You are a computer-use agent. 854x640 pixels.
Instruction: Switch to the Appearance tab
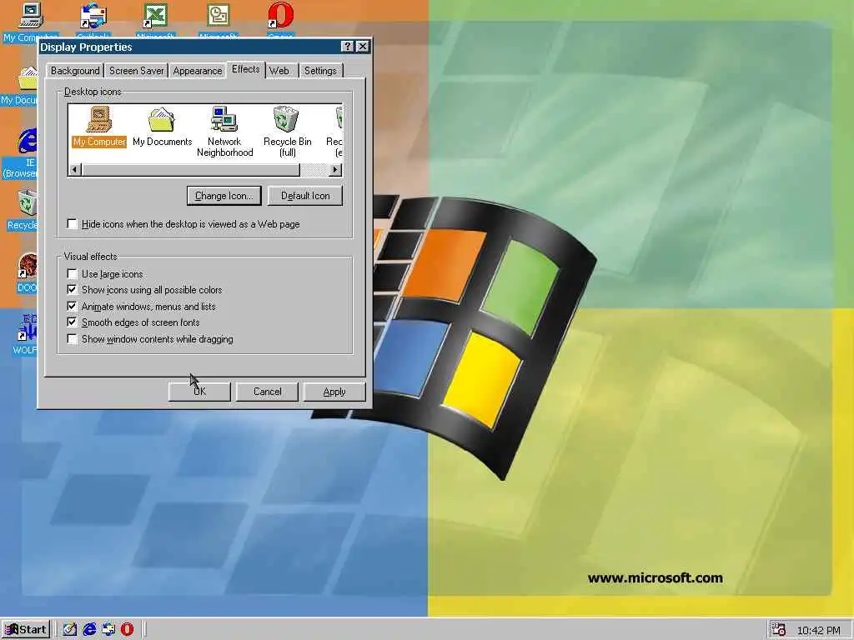pyautogui.click(x=197, y=71)
